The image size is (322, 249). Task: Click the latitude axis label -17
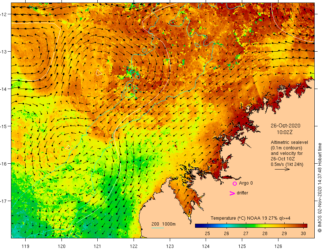tap(4, 201)
